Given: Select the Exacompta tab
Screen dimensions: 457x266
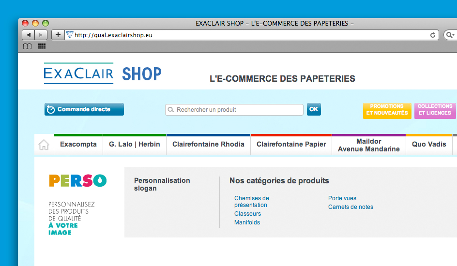Looking at the screenshot, I should [x=78, y=144].
